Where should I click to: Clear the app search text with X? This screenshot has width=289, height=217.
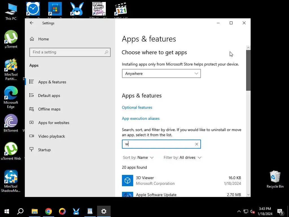pyautogui.click(x=197, y=144)
